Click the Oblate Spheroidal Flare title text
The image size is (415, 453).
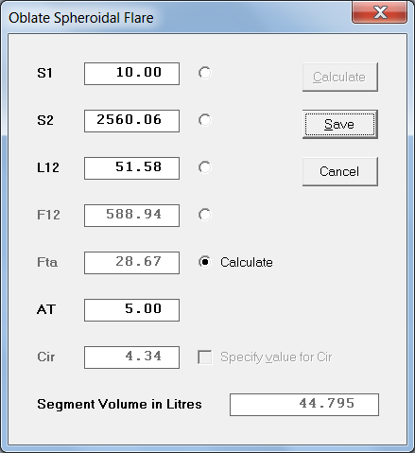(x=81, y=18)
